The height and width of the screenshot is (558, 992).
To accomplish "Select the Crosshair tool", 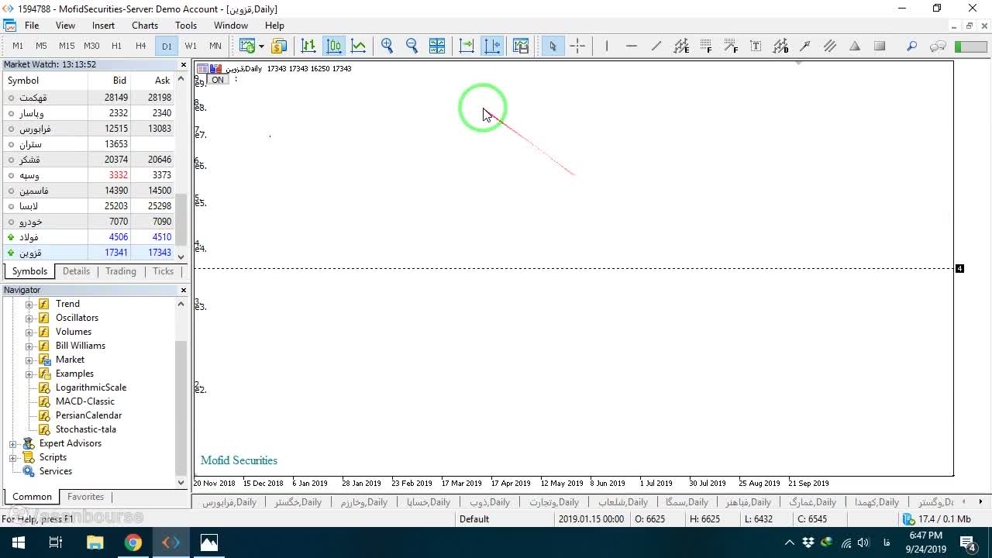I will 577,46.
